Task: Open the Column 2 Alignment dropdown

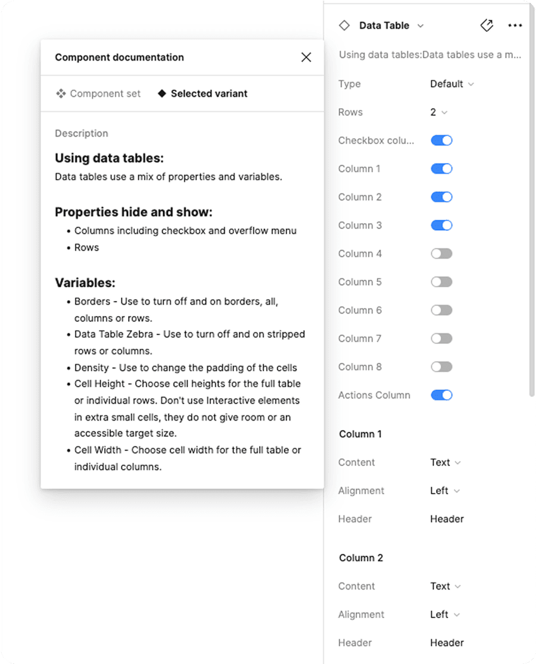Action: coord(445,615)
